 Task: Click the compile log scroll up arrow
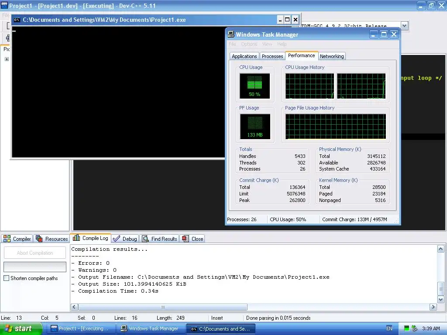(x=441, y=249)
